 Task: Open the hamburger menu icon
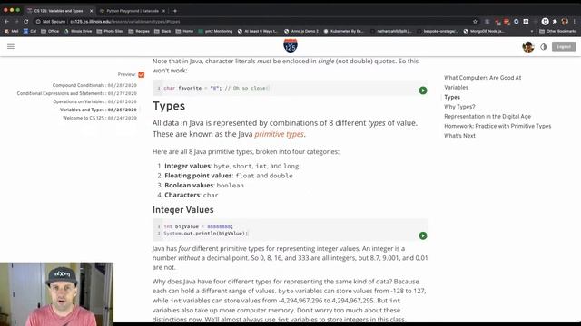point(11,46)
